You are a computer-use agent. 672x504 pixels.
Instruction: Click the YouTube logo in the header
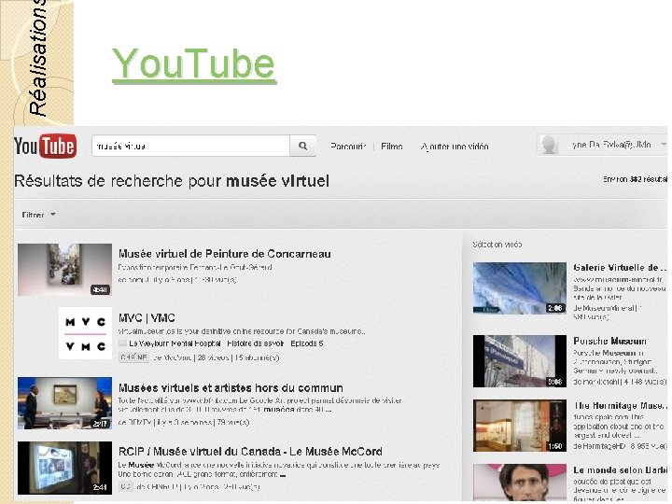coord(46,147)
